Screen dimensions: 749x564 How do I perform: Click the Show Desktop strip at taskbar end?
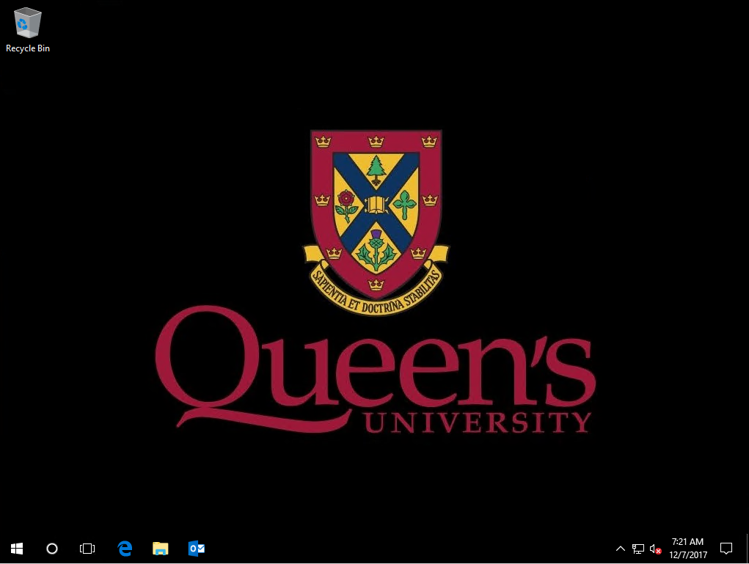coord(747,548)
